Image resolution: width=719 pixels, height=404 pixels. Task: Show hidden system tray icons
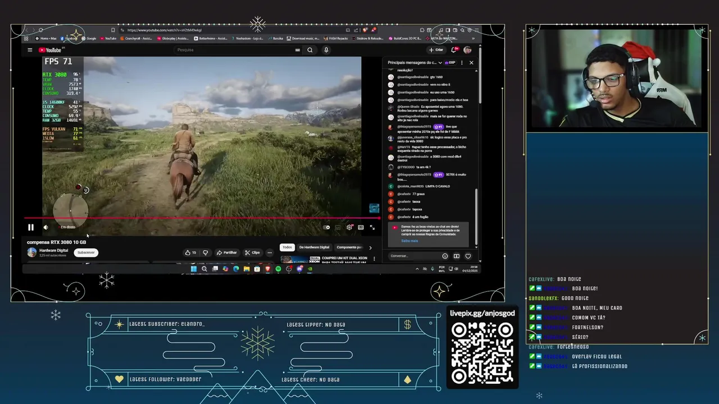coord(417,269)
